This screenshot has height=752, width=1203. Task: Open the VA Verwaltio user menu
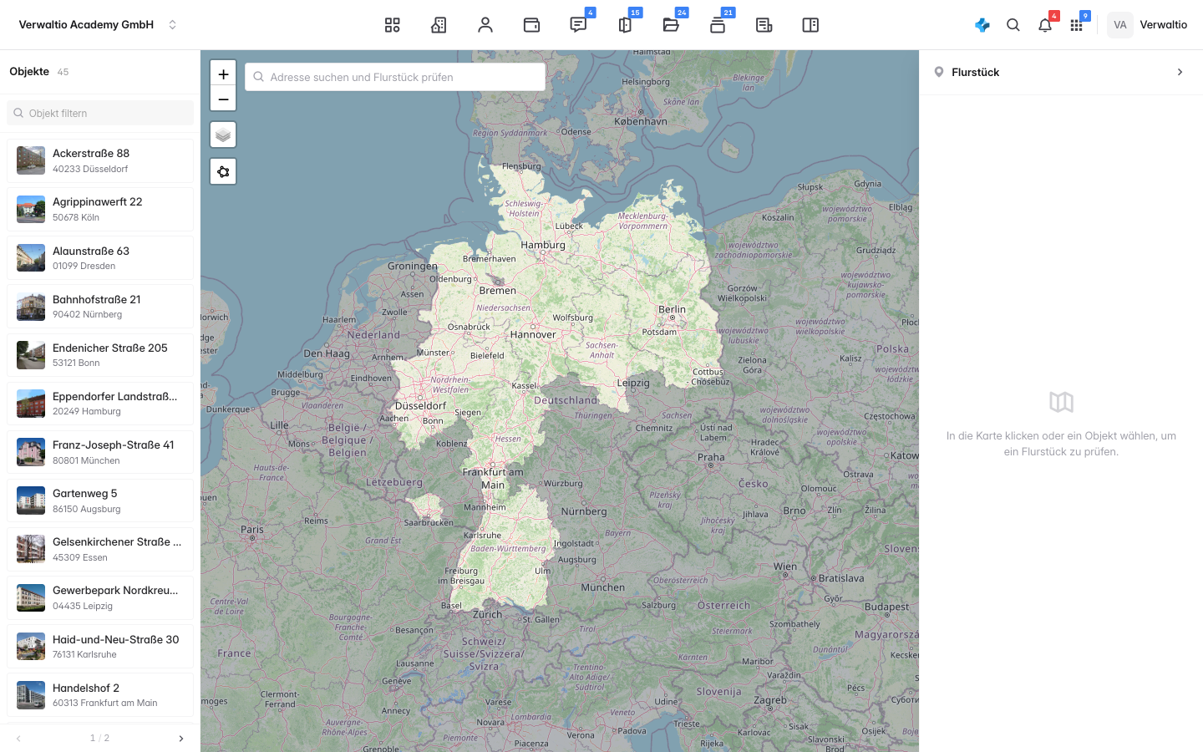(1148, 25)
